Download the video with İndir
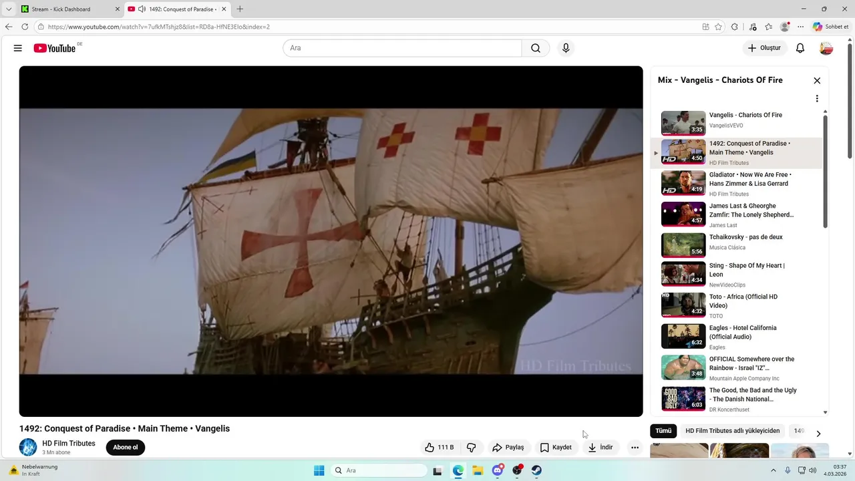 [601, 448]
